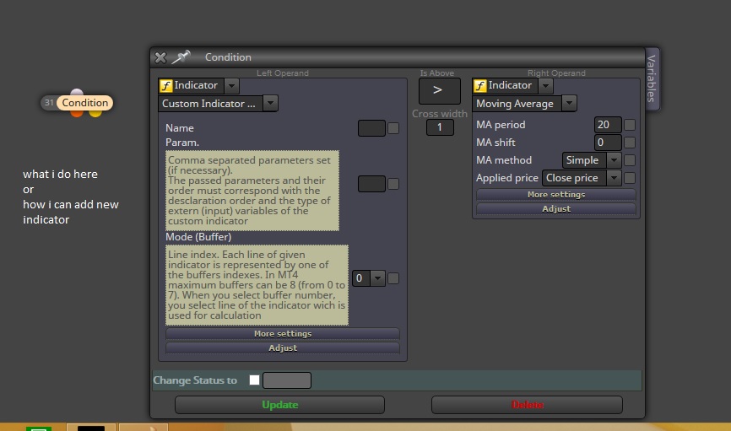The image size is (731, 431).
Task: Select the Condition block number 31
Action: click(x=77, y=103)
